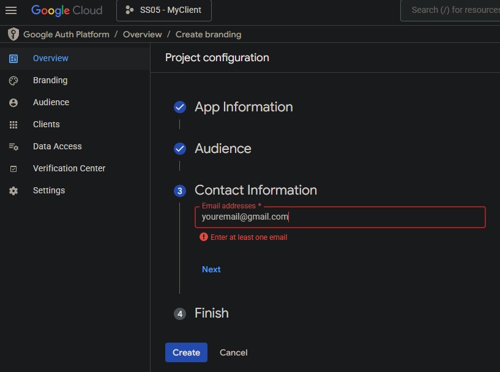Click the Google Cloud logo
This screenshot has width=500, height=372.
67,10
